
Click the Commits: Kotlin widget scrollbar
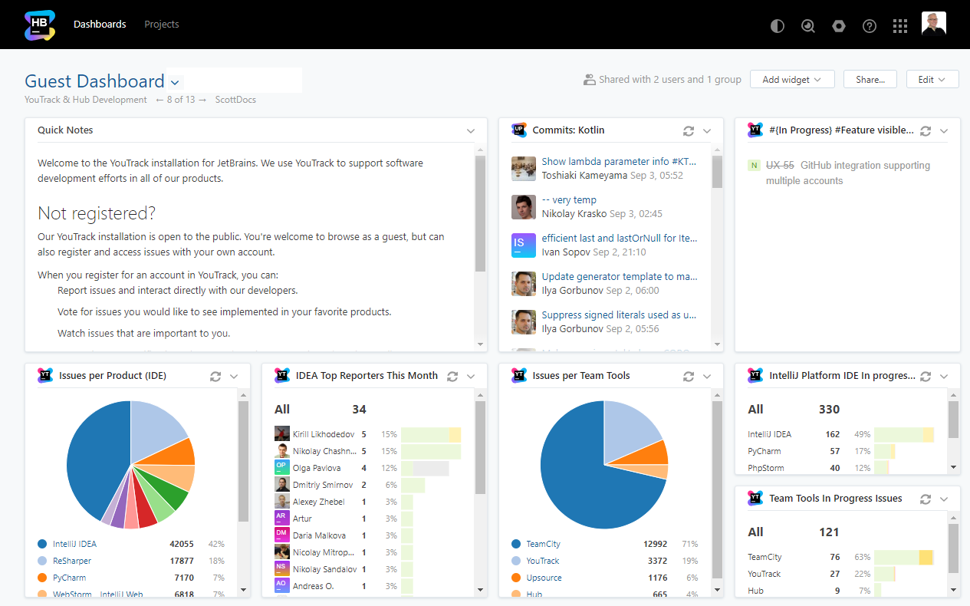(x=717, y=173)
